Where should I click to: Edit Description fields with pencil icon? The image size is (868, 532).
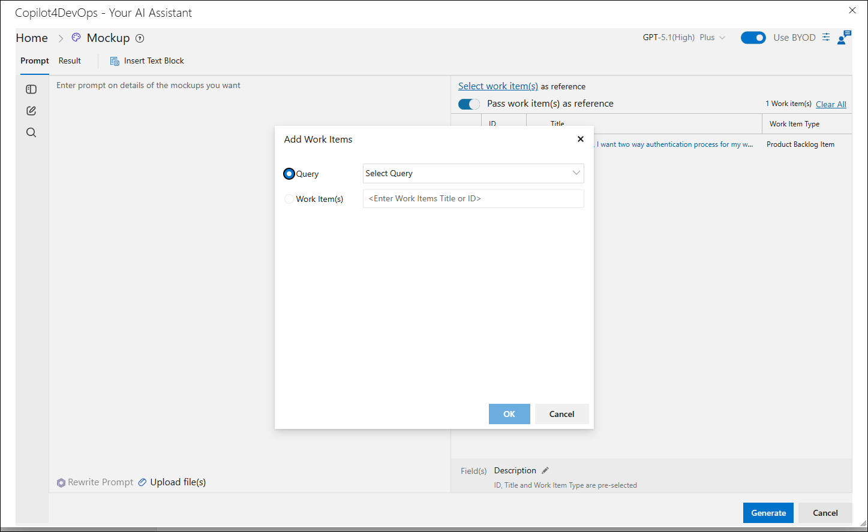[x=545, y=470]
